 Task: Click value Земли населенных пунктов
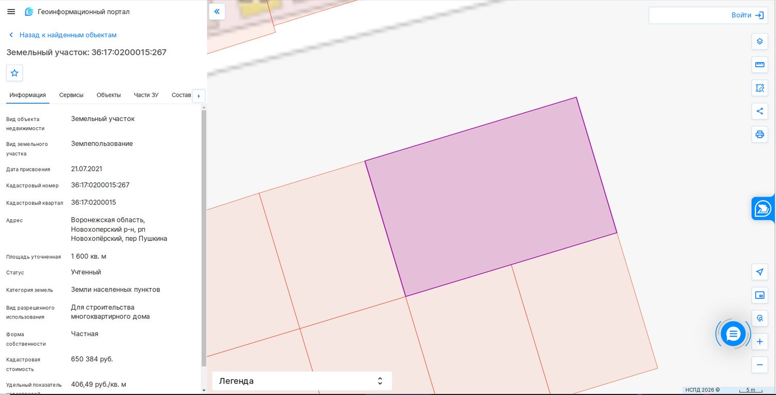115,290
